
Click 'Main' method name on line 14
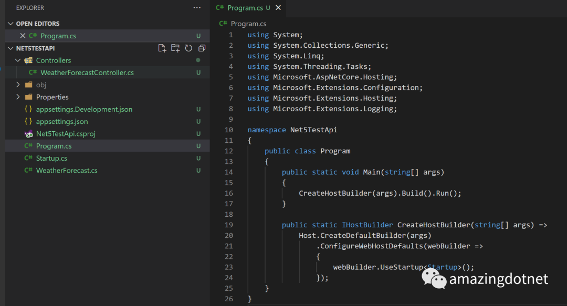(x=371, y=172)
